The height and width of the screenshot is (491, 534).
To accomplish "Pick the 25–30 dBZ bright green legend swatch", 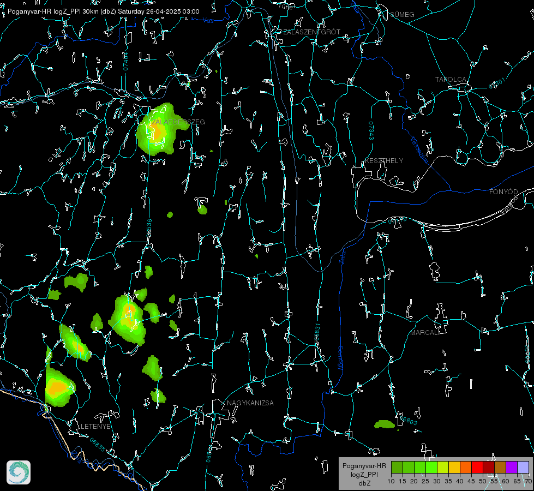I will (x=431, y=467).
